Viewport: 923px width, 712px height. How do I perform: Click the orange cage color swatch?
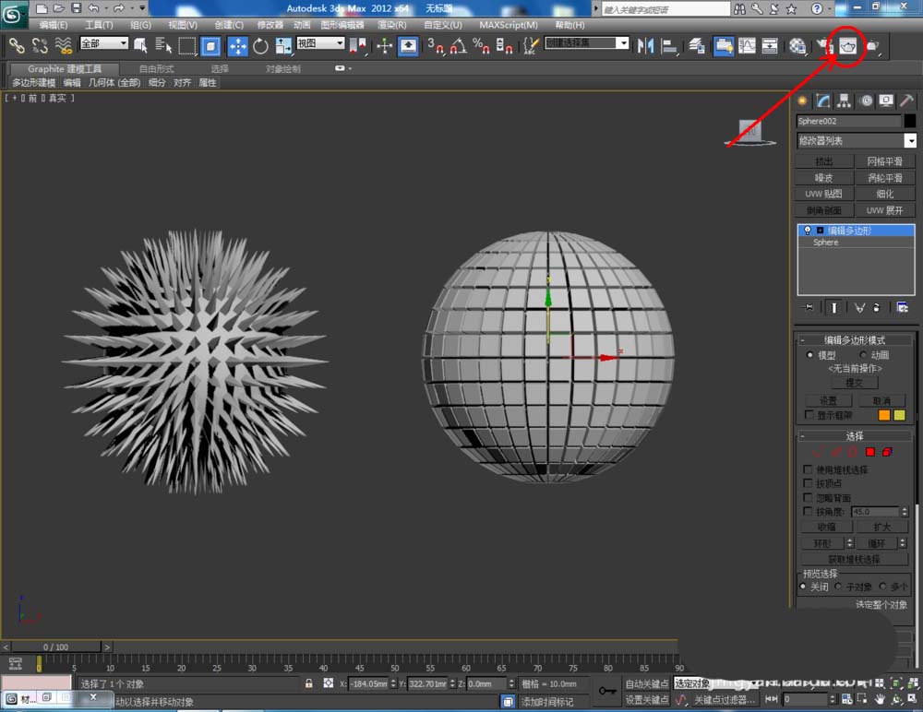coord(884,415)
